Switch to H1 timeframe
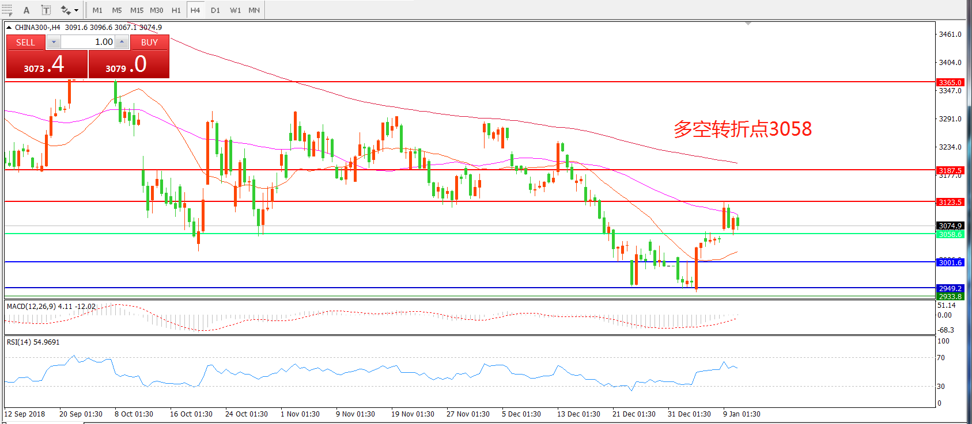 (x=176, y=10)
